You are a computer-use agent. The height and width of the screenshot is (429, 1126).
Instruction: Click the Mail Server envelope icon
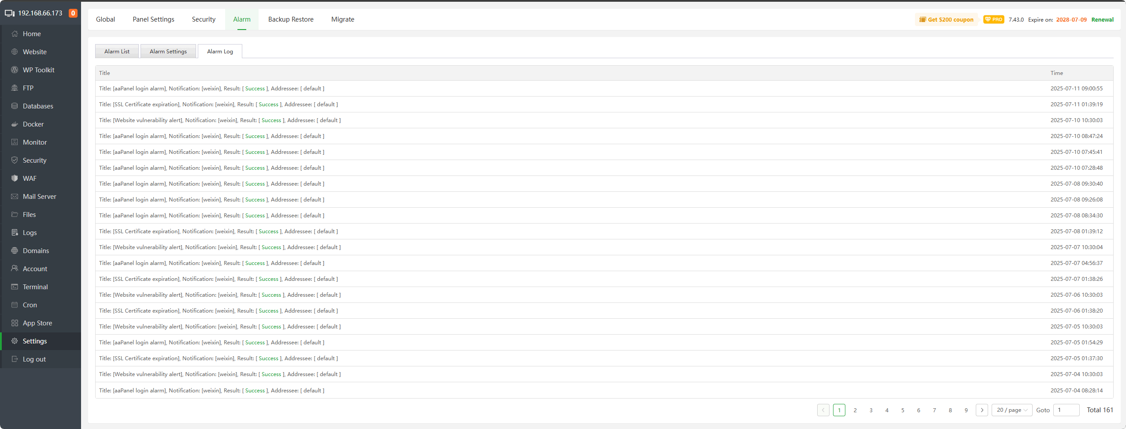point(15,197)
